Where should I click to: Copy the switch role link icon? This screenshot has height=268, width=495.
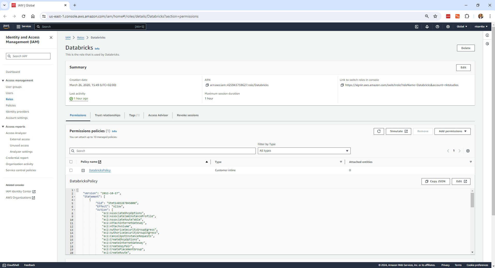click(x=342, y=85)
